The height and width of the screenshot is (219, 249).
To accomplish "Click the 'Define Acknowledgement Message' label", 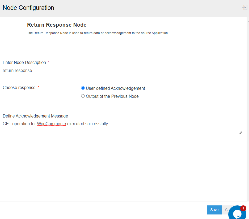I will tap(35, 116).
